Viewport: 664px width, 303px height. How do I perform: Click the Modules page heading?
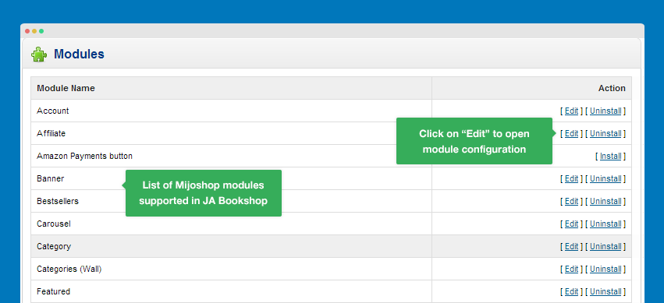click(x=79, y=54)
